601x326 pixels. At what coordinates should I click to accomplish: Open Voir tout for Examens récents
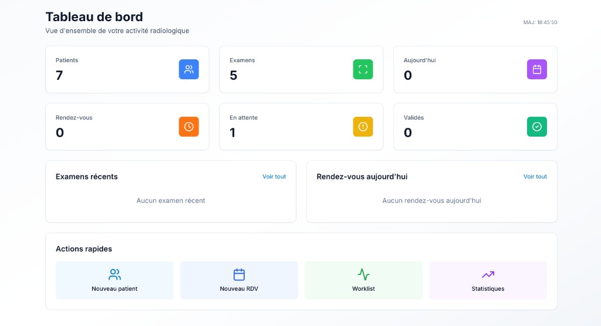(x=274, y=176)
